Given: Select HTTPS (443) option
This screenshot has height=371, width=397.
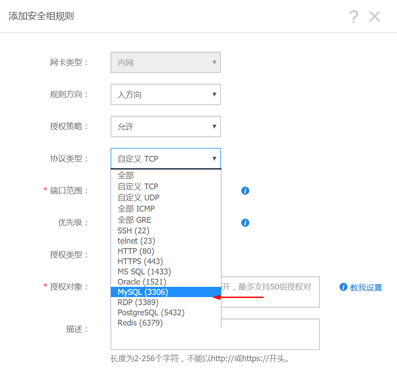Looking at the screenshot, I should click(x=166, y=261).
